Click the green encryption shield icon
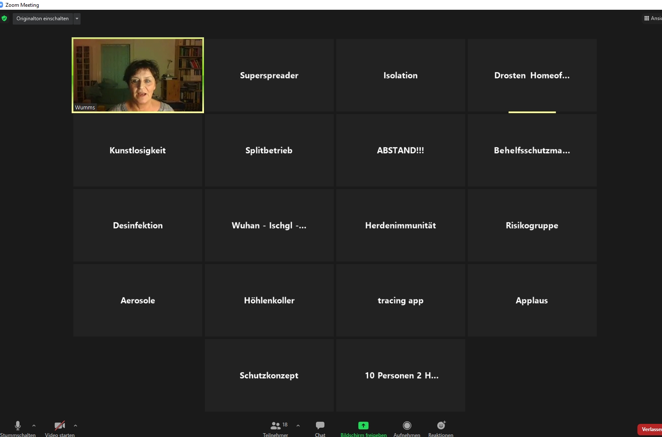The image size is (662, 437). click(x=5, y=19)
